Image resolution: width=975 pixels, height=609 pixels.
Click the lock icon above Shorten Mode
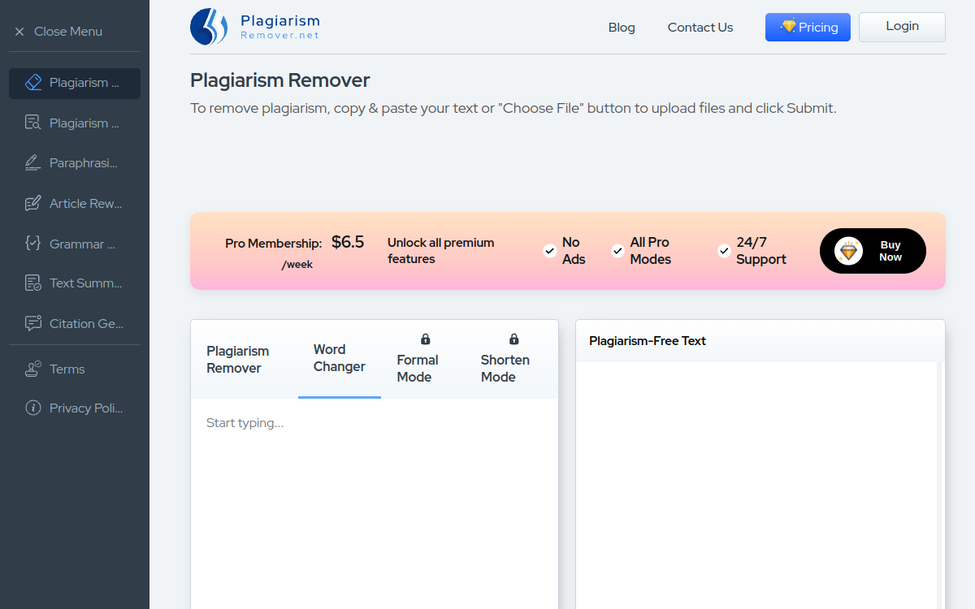[513, 339]
